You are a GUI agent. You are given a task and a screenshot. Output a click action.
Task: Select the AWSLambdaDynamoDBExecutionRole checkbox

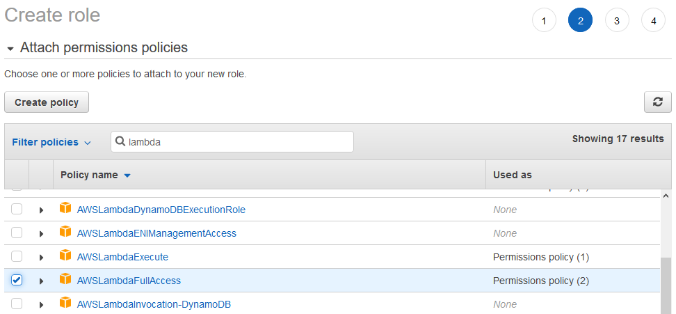(17, 210)
